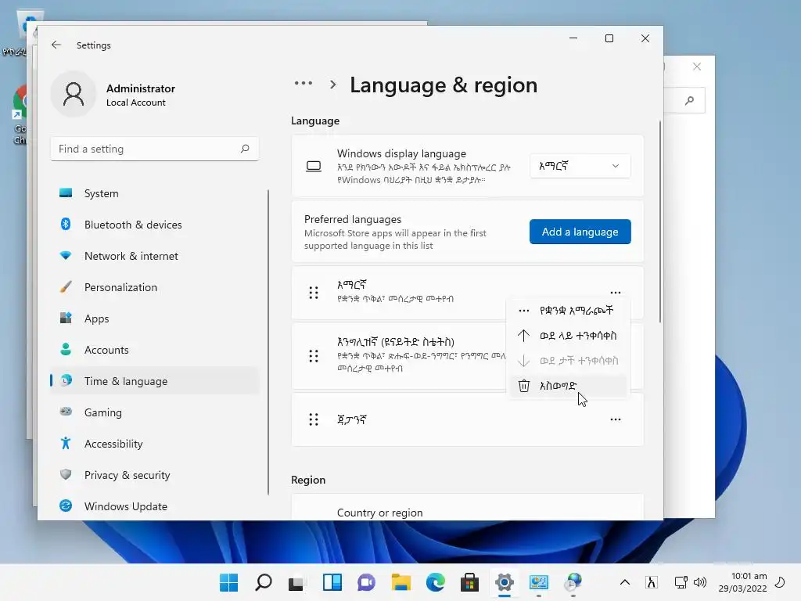Screen dimensions: 801x601
Task: Show hidden icons in system tray
Action: [625, 582]
